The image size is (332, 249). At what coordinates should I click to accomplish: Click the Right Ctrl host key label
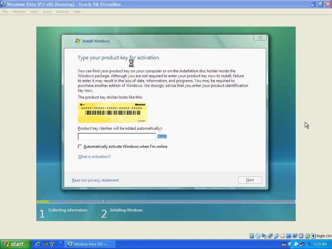[x=324, y=236]
